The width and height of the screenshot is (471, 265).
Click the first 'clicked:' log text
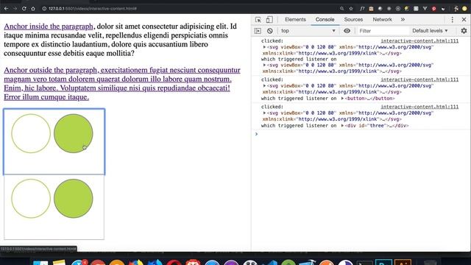272,41
